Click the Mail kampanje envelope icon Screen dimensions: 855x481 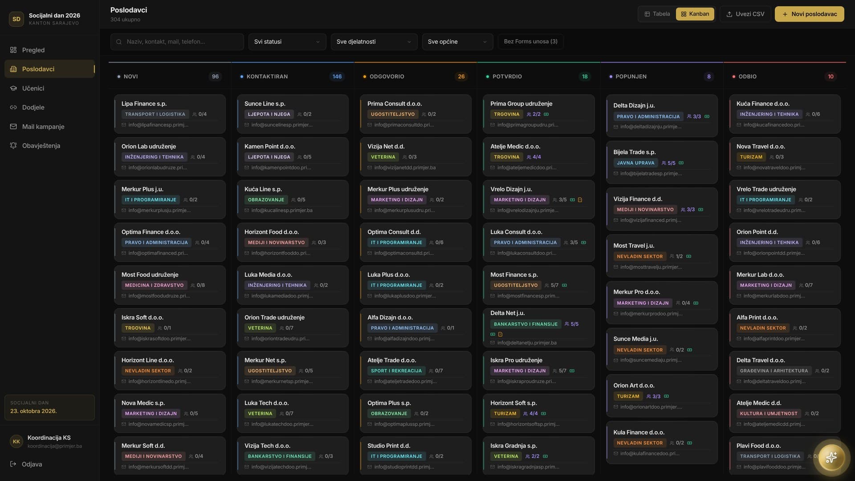13,126
